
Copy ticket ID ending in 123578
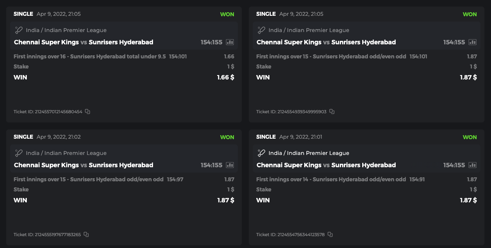pos(330,234)
